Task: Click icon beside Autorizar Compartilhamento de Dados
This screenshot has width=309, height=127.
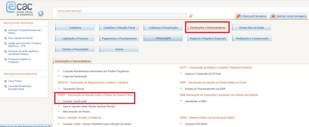Action: point(5,30)
